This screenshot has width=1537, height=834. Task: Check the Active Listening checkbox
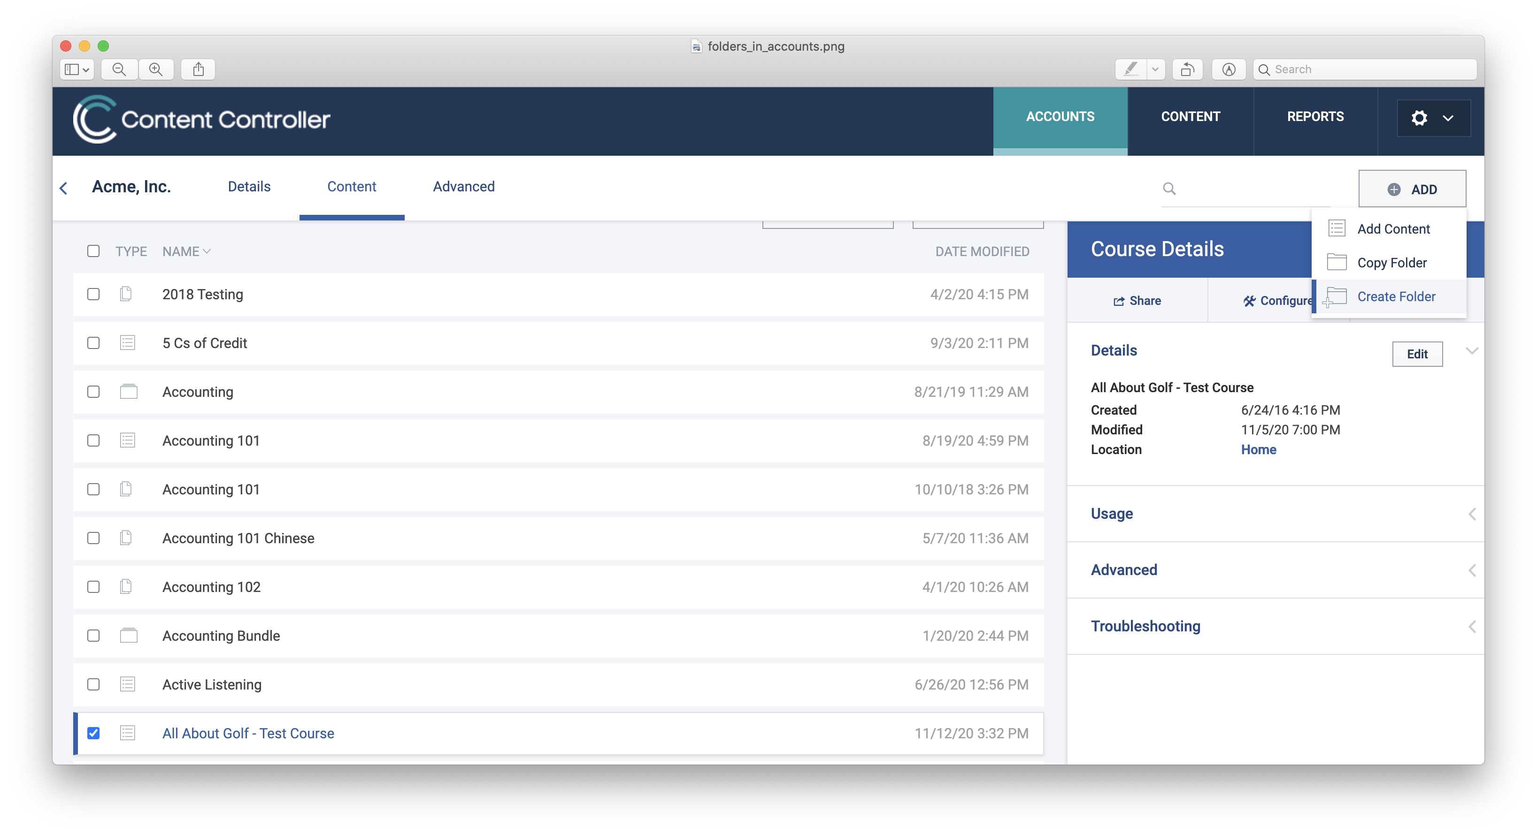(94, 684)
